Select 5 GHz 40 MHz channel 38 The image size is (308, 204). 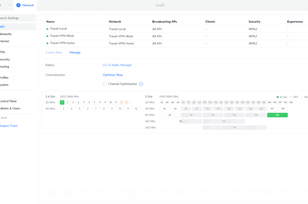coord(164,109)
